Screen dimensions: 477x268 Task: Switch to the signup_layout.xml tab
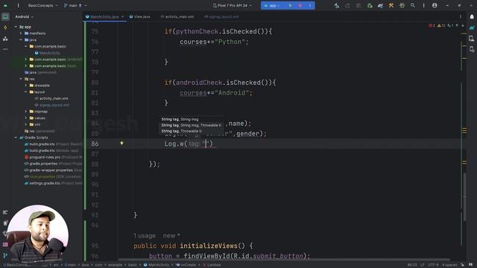pos(221,16)
